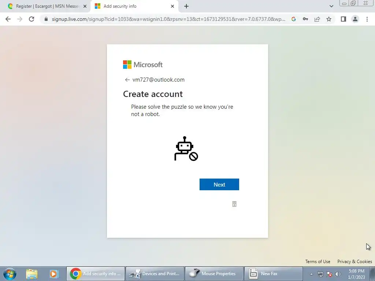Click the browser forward arrow
Viewport: 375px width, 281px height.
tap(20, 19)
